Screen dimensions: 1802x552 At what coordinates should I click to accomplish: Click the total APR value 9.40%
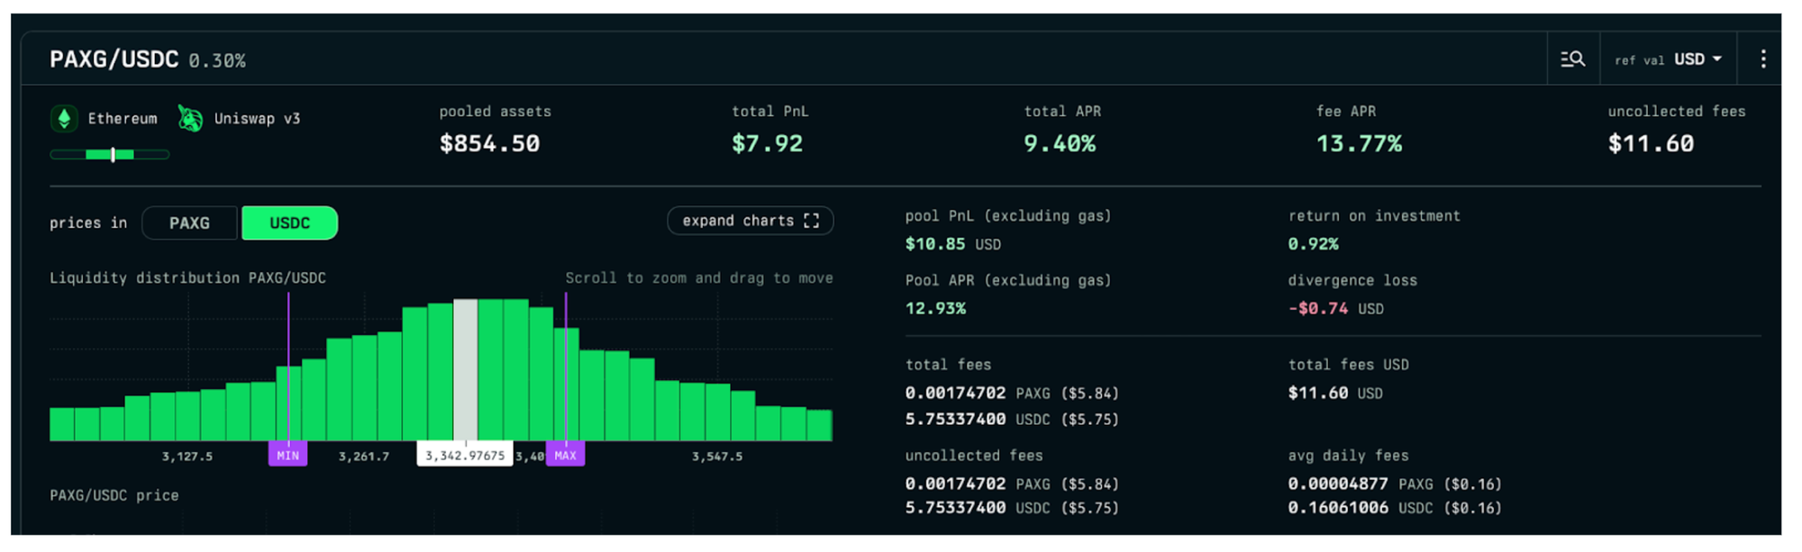1060,144
